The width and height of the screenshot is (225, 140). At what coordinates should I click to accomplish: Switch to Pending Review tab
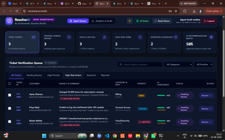tap(34, 75)
